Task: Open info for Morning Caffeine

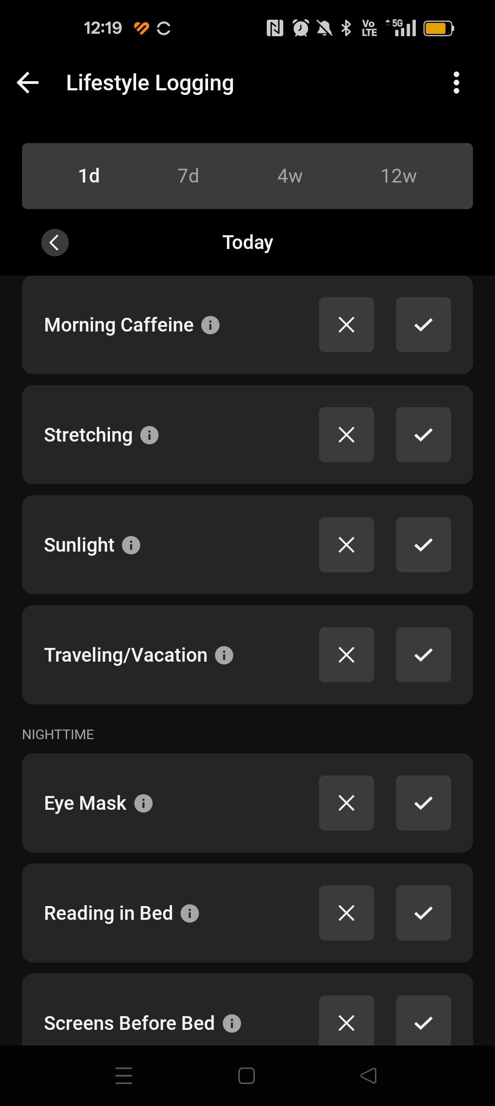Action: pyautogui.click(x=210, y=325)
